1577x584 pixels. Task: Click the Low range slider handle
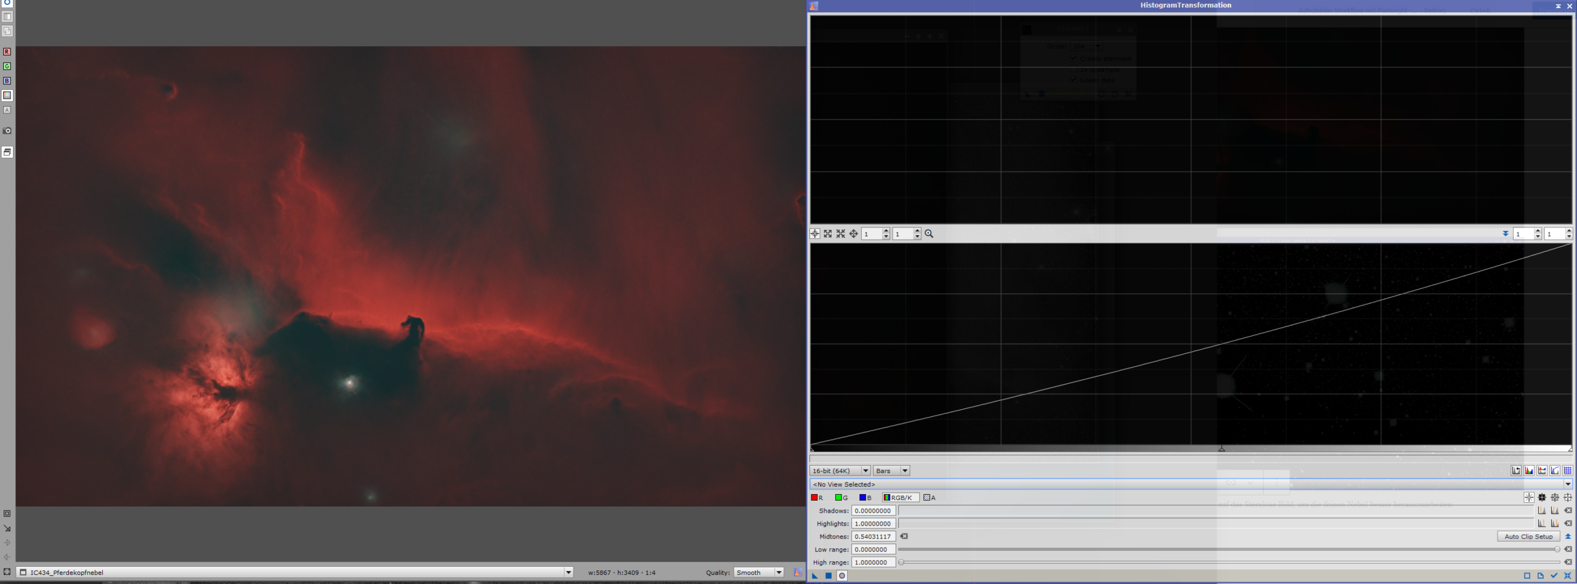click(x=1557, y=550)
